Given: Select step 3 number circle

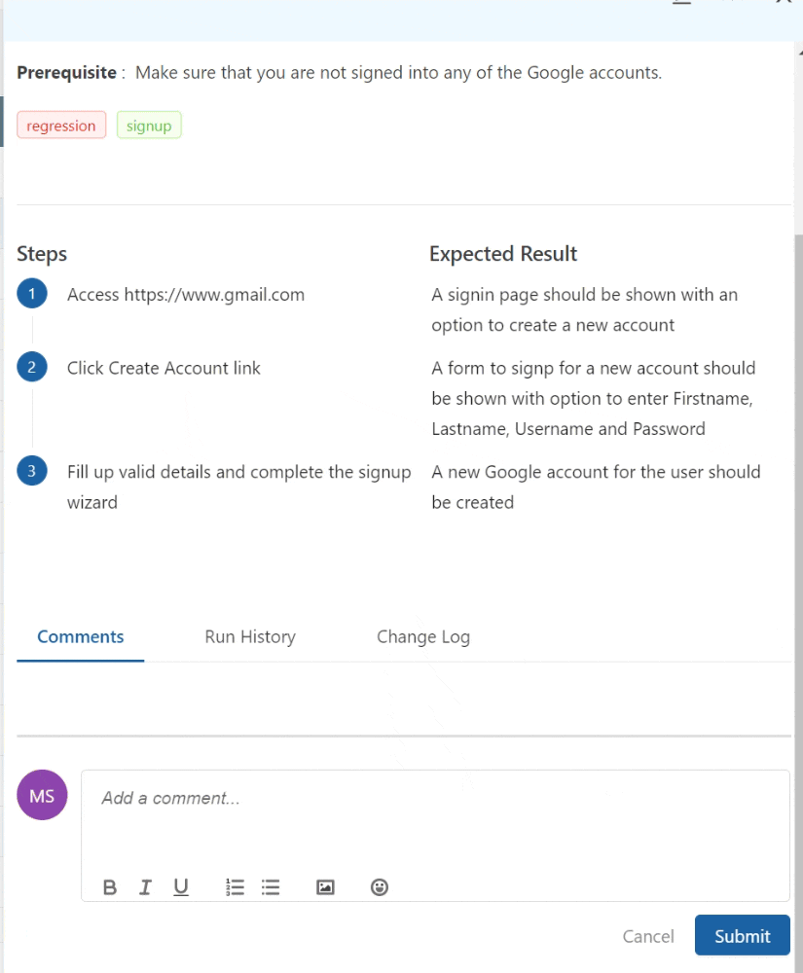Looking at the screenshot, I should pyautogui.click(x=32, y=470).
